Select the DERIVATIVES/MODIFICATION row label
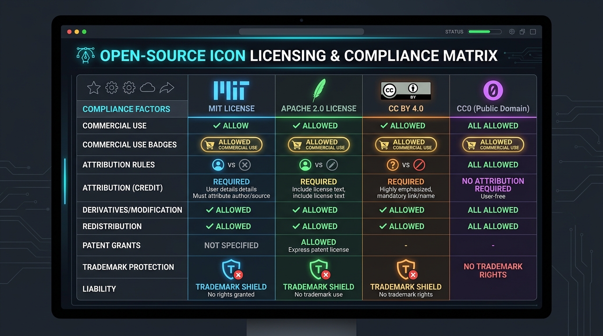The image size is (603, 336). (132, 210)
